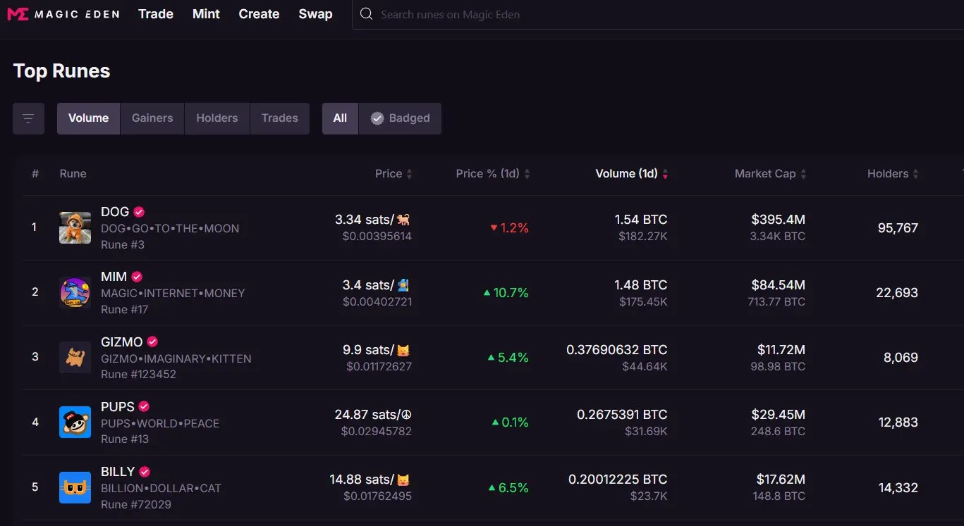Open the Swap menu
Viewport: 964px width, 526px height.
(315, 14)
